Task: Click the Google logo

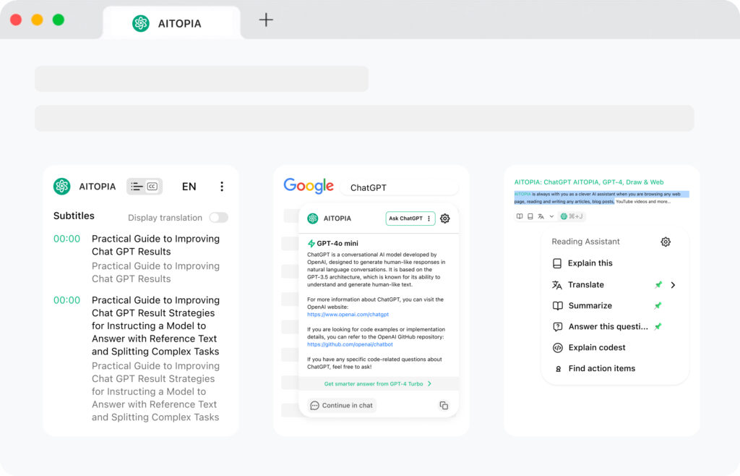Action: [309, 186]
